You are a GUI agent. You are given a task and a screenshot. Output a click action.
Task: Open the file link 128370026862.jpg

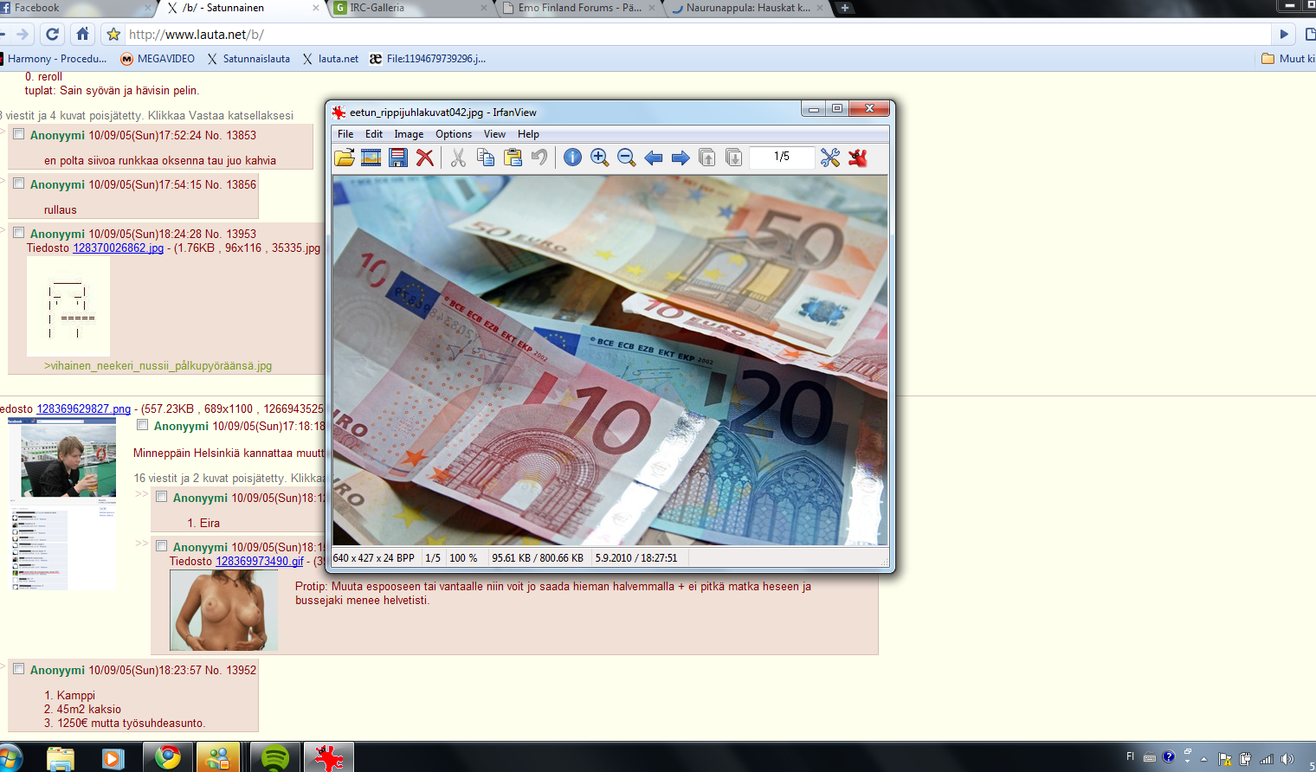[118, 248]
